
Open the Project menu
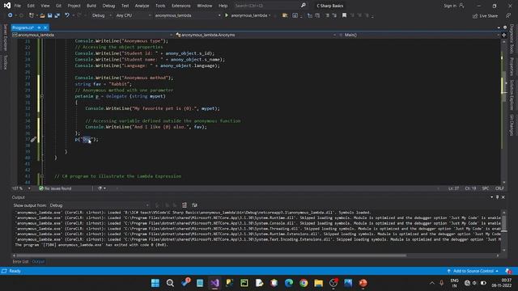pos(74,6)
